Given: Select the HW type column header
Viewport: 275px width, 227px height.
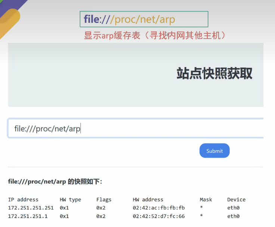Looking at the screenshot, I should (70, 200).
